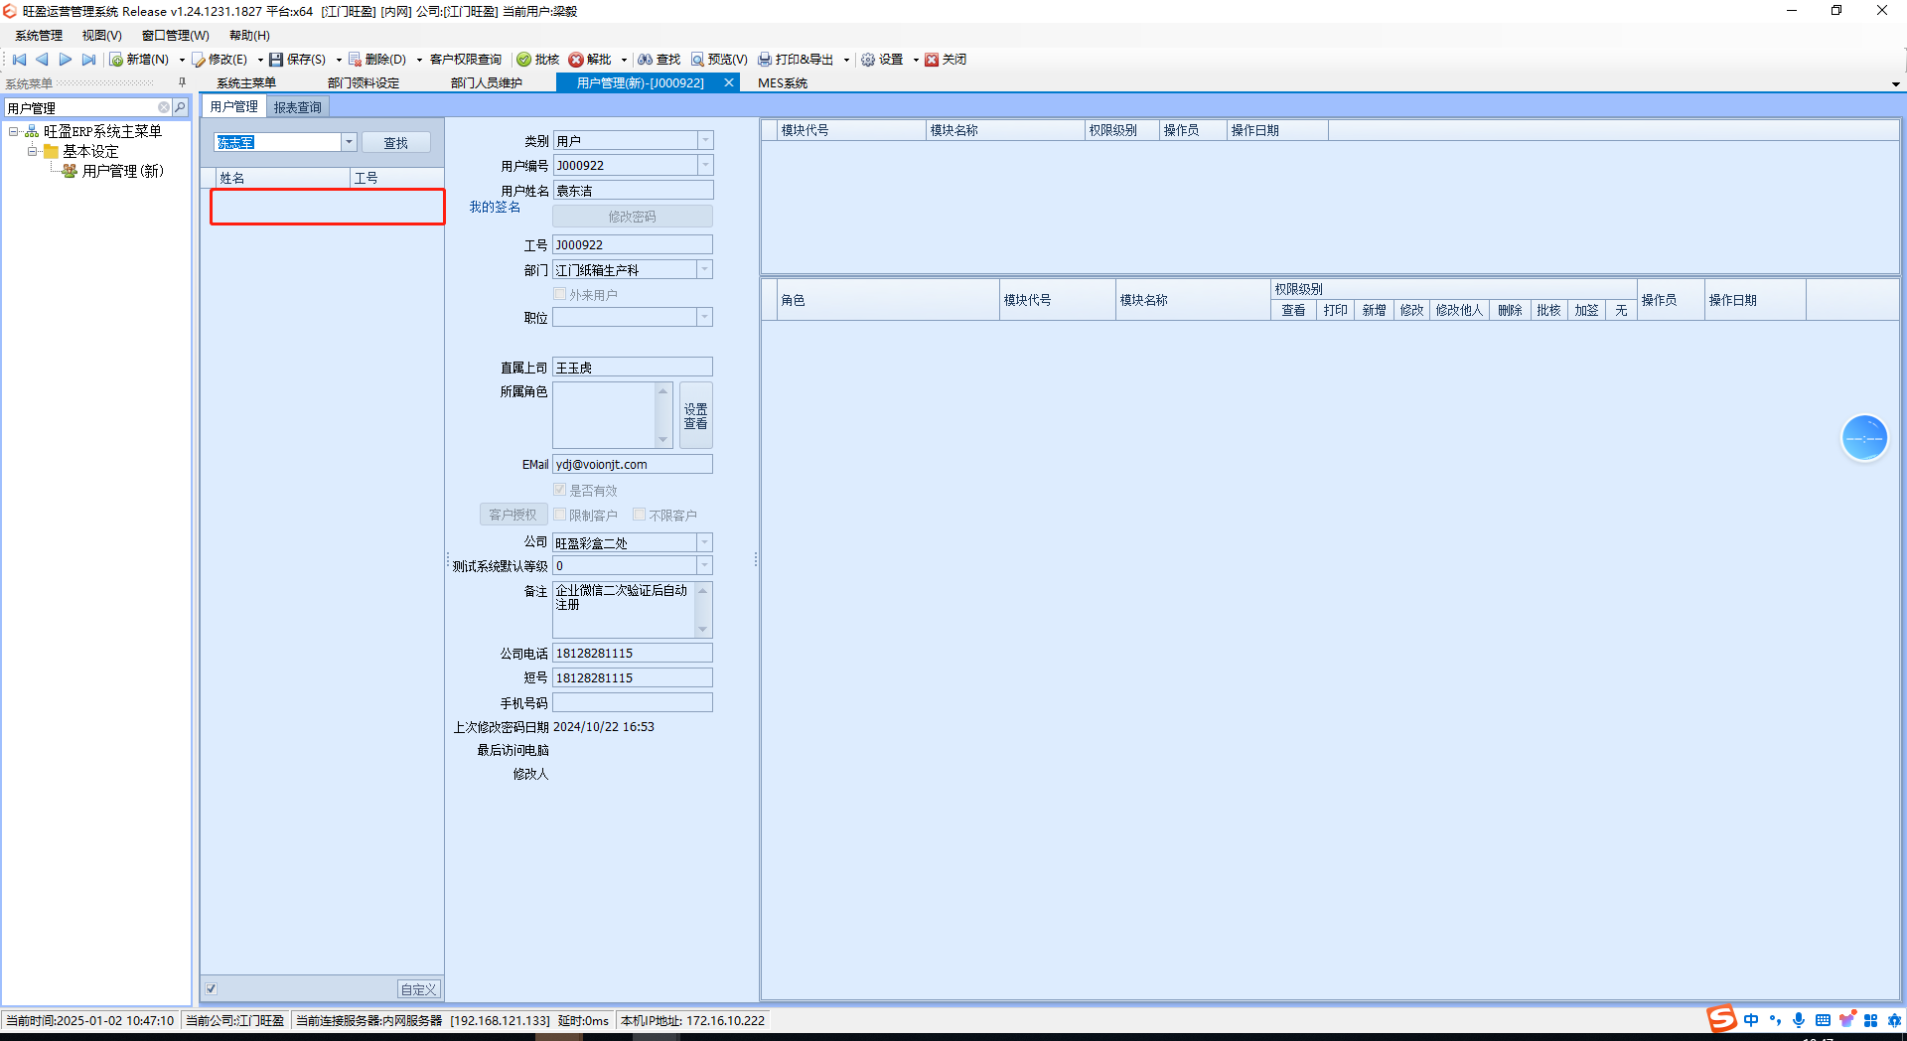This screenshot has width=1907, height=1041.
Task: Click the 查找 button beside the search box
Action: [x=395, y=143]
